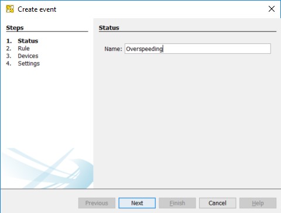
Task: Click the Create event window icon
Action: (x=10, y=9)
